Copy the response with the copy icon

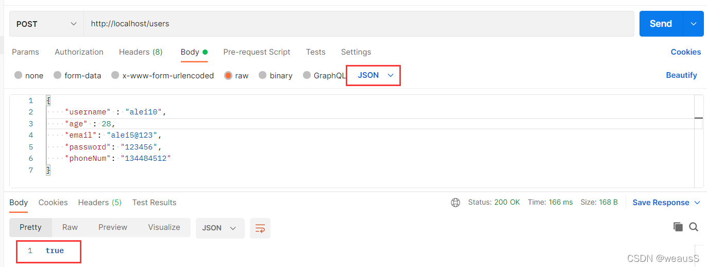click(x=678, y=227)
